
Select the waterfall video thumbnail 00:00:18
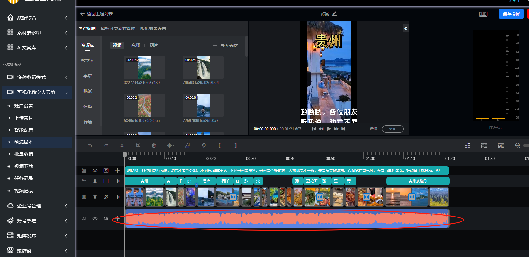tap(203, 67)
